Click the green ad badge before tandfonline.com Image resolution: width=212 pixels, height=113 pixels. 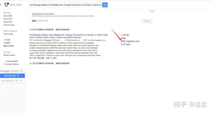pos(34,21)
